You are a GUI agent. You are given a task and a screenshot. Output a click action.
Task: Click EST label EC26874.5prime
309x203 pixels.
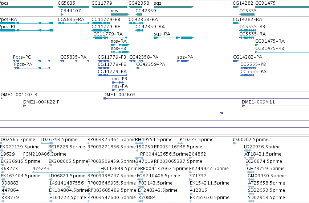point(264,162)
